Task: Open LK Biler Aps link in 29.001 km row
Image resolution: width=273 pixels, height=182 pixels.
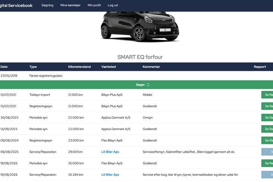Action: pos(110,152)
